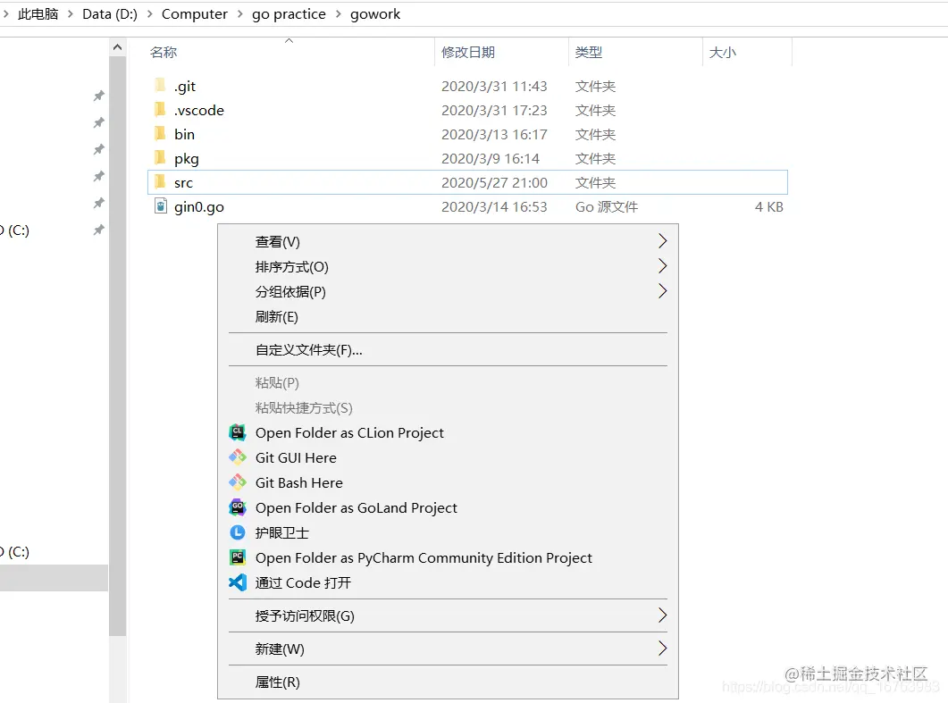Choose Open Folder as CLion Project

click(x=448, y=433)
